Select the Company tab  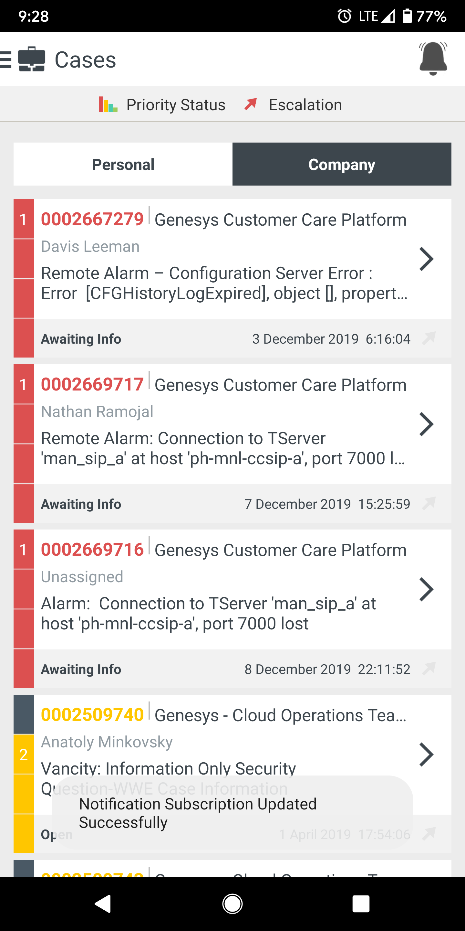342,165
